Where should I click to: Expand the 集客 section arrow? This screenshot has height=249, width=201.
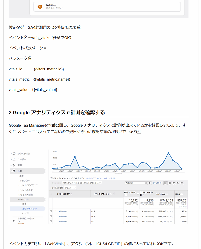11,165
